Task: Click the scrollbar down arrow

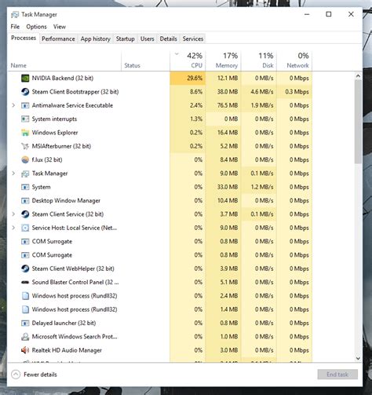Action: pos(358,358)
